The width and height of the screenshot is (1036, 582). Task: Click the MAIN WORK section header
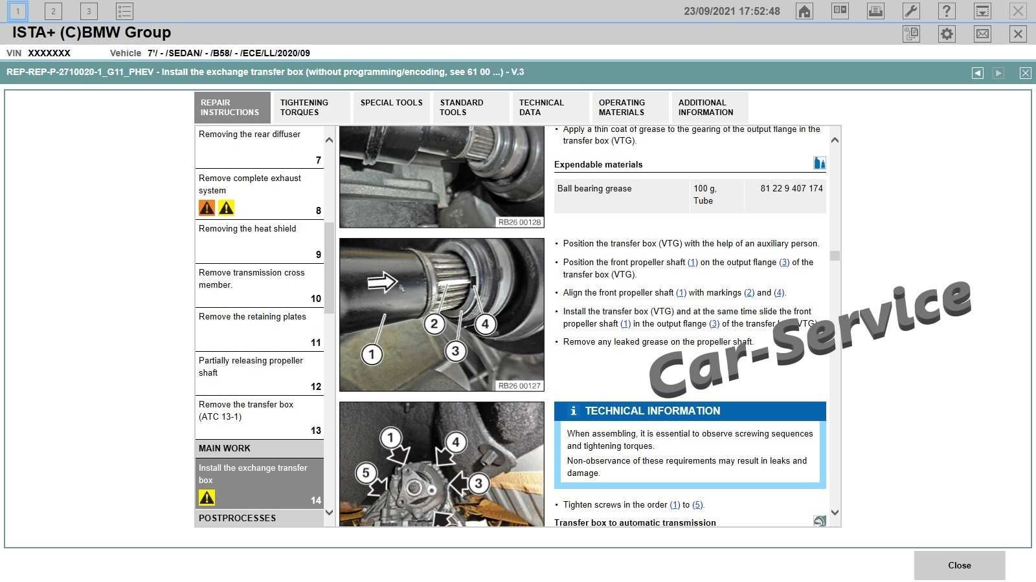259,448
